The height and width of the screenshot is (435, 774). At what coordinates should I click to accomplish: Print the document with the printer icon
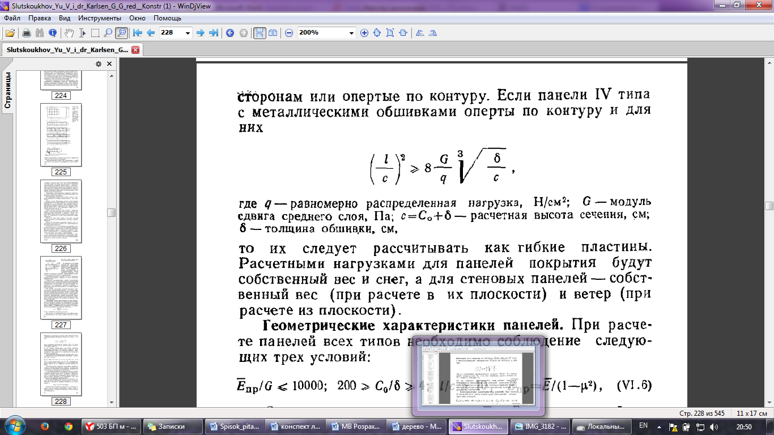[26, 33]
